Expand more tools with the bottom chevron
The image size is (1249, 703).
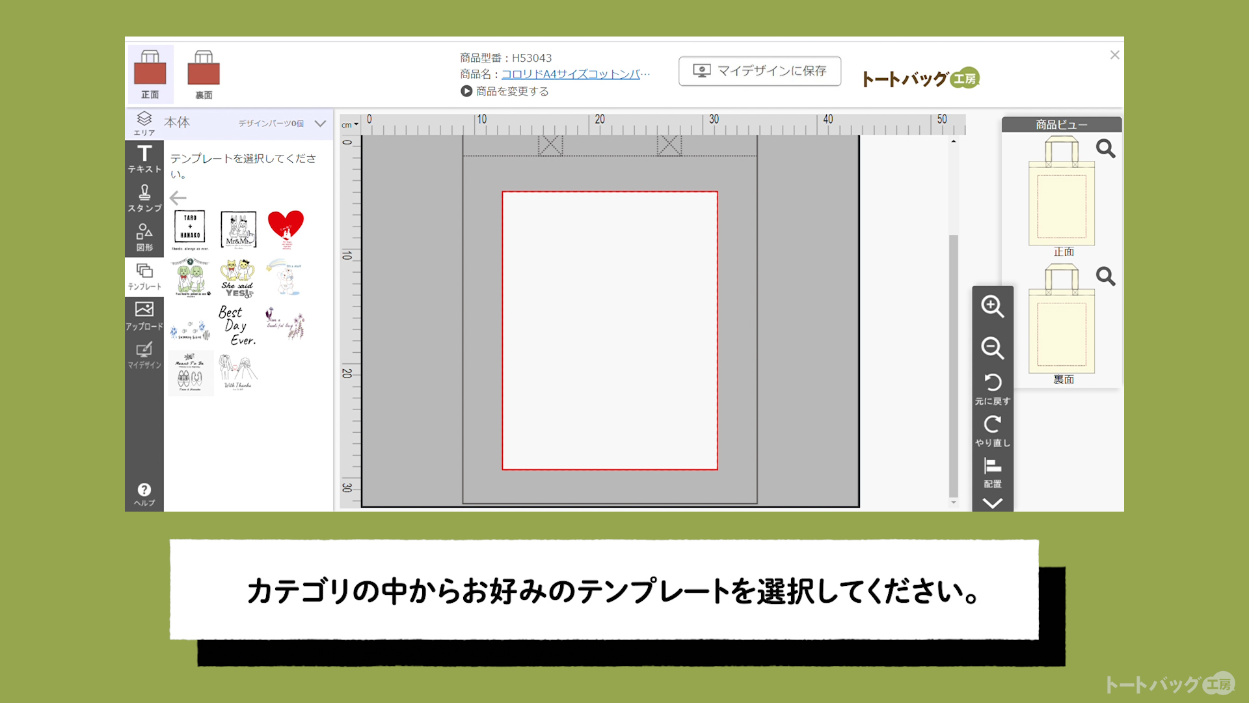(993, 503)
